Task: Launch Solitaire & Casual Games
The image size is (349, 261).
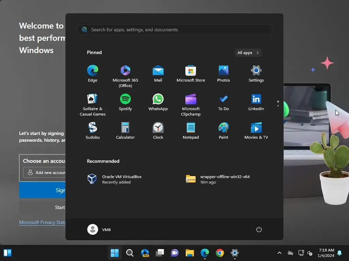Action: (93, 105)
